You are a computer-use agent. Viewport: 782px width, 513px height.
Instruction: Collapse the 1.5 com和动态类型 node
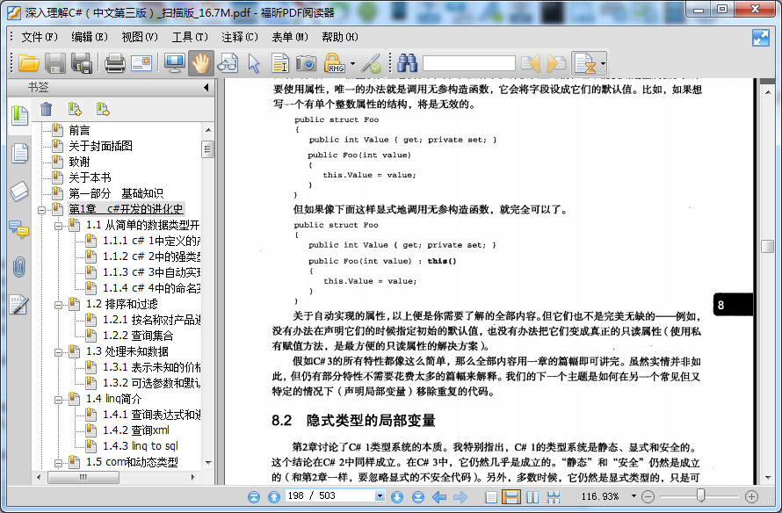(x=58, y=463)
